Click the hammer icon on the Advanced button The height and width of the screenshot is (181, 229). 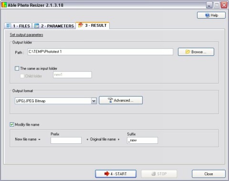(110, 100)
